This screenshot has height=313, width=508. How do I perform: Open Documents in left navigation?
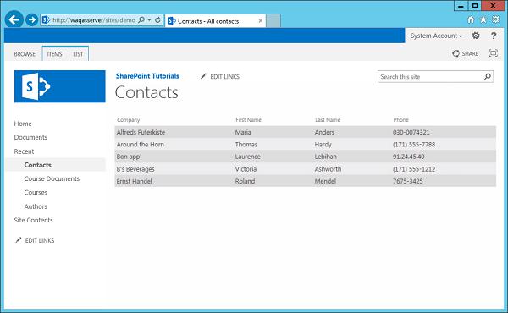(30, 137)
